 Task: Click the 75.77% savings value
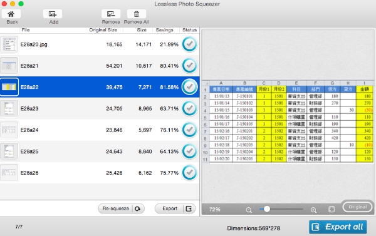(x=169, y=173)
